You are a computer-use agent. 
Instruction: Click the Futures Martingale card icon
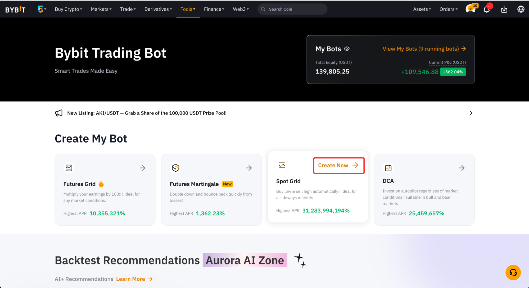point(175,168)
